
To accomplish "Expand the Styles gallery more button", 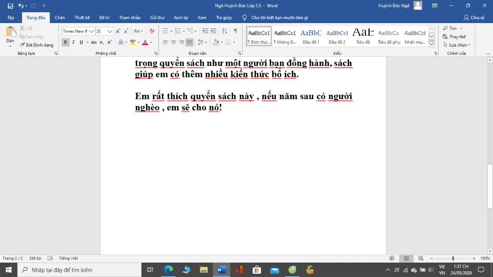I will (432, 44).
